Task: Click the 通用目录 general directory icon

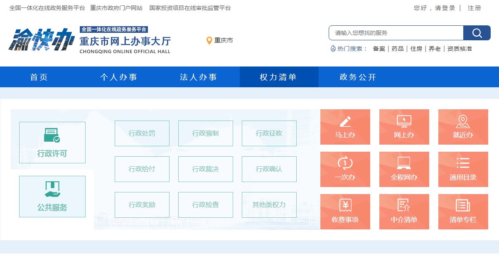Action: click(463, 169)
